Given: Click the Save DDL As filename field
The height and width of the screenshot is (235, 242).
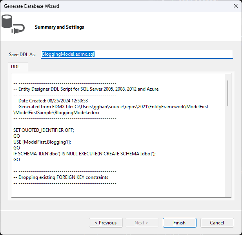Looking at the screenshot, I should pyautogui.click(x=136, y=54).
